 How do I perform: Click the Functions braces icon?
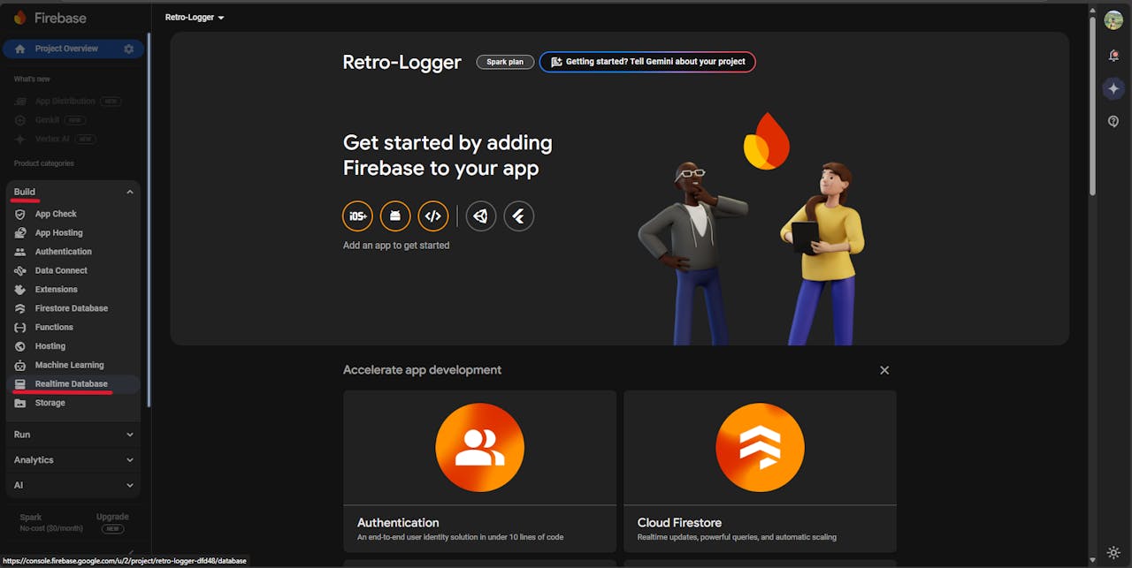point(20,328)
